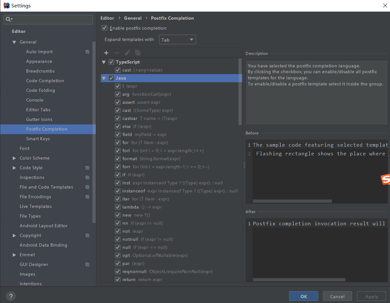Select Editor Tabs in settings tree
This screenshot has height=303, width=390.
click(38, 110)
